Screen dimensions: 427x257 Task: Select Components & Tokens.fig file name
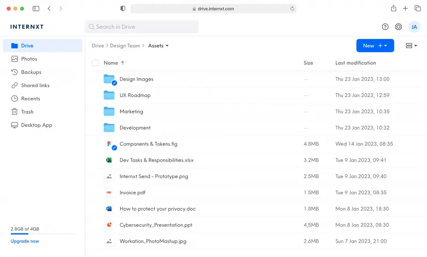click(148, 144)
